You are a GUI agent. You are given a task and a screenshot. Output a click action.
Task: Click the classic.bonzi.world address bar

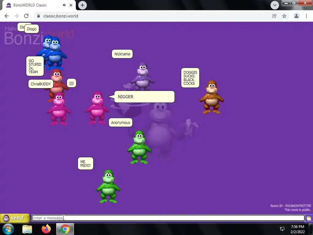click(152, 16)
